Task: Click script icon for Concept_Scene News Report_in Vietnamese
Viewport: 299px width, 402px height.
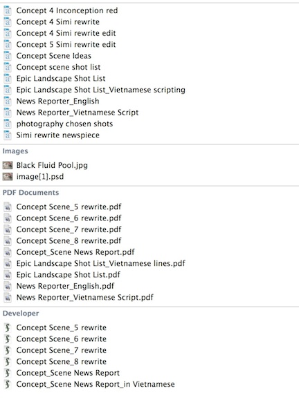Action: pyautogui.click(x=8, y=384)
